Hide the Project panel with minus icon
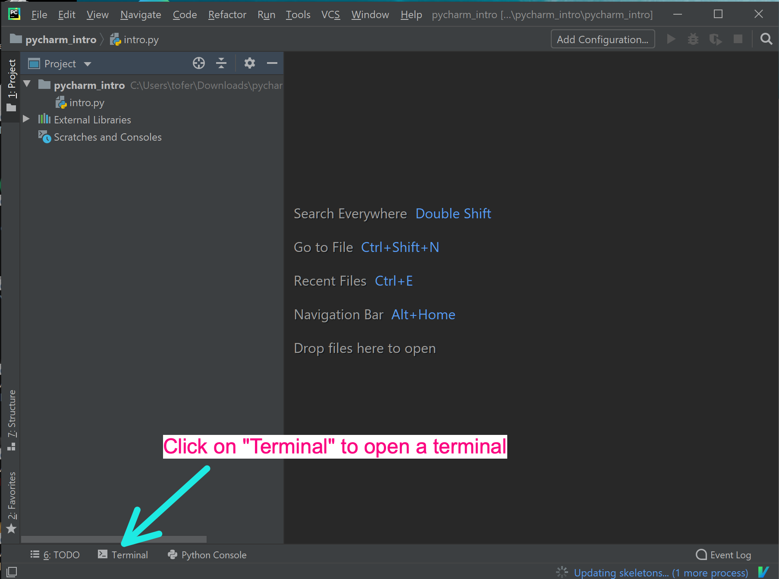Screen dimensions: 779x579 coord(272,63)
